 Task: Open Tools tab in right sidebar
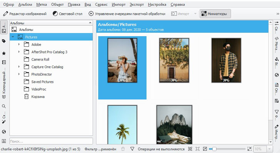pos(277,133)
